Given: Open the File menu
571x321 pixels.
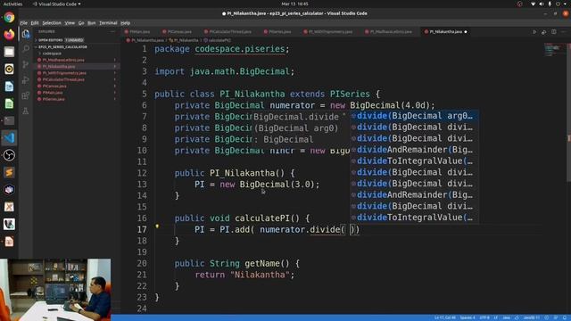Looking at the screenshot, I should tap(24, 23).
